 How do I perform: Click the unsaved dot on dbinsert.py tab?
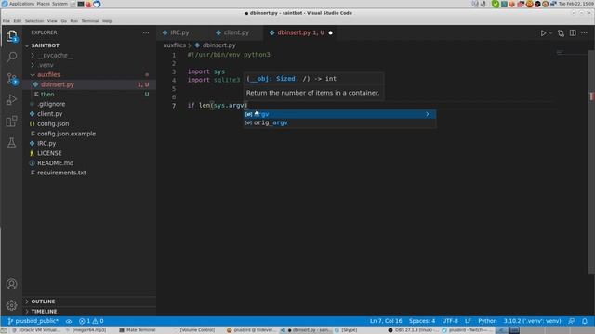tap(331, 33)
